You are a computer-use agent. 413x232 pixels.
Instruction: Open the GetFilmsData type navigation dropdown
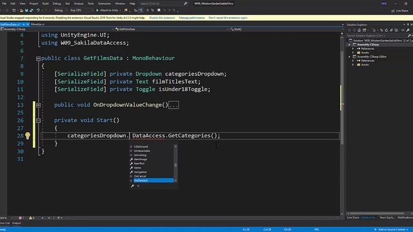click(x=172, y=29)
